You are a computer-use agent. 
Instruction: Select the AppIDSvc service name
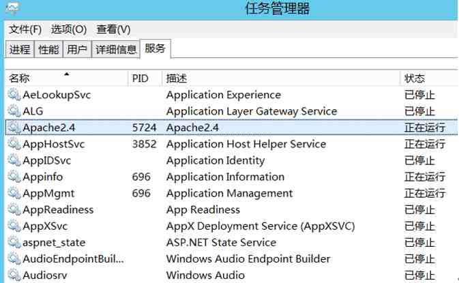pos(47,160)
